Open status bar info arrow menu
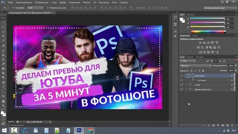This screenshot has width=238, height=134. pos(51,122)
